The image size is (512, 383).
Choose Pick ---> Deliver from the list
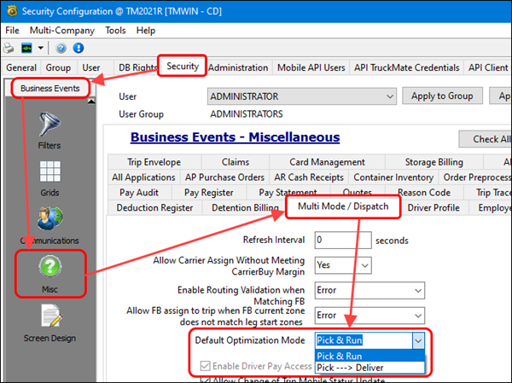[x=368, y=367]
